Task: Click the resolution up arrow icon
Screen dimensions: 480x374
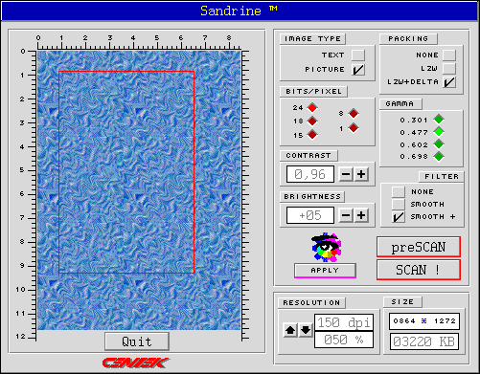Action: (x=290, y=330)
